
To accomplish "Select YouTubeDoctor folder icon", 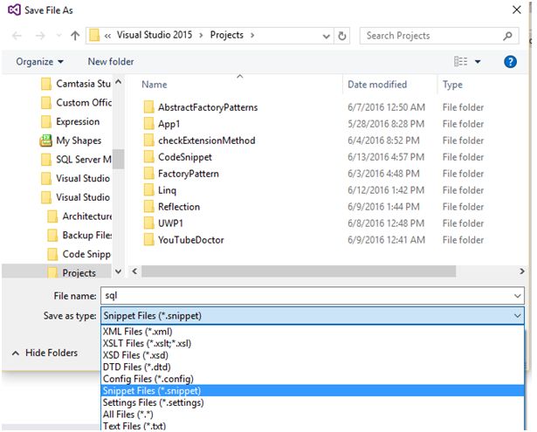I will pyautogui.click(x=148, y=240).
